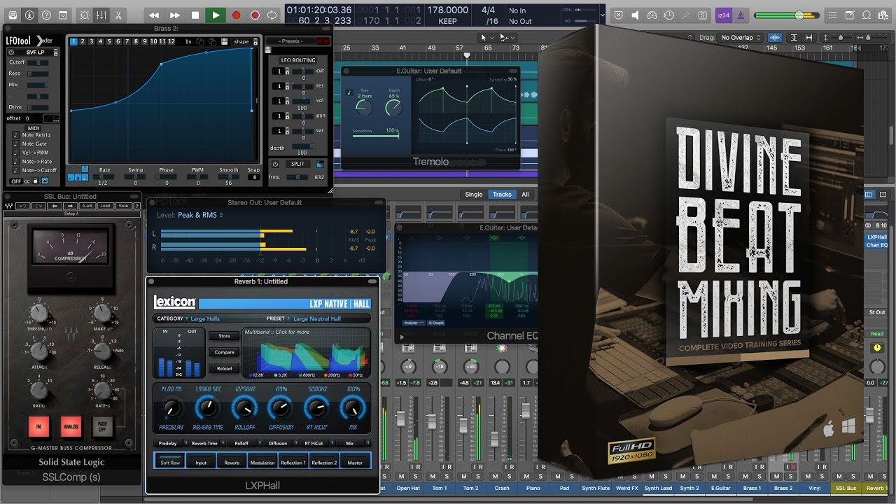896x504 pixels.
Task: Adjust the master volume slider
Action: (785, 15)
